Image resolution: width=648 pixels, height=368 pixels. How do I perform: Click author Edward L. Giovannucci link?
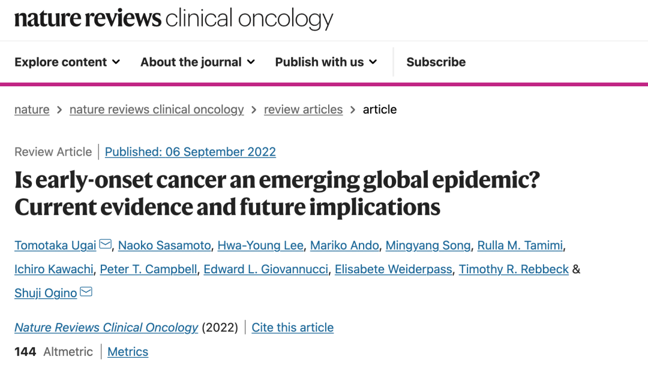coord(266,269)
